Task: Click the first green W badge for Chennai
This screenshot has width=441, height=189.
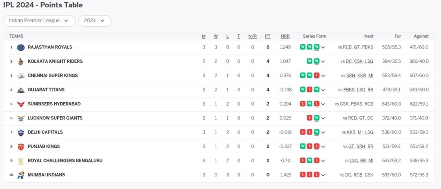Action: [x=303, y=75]
